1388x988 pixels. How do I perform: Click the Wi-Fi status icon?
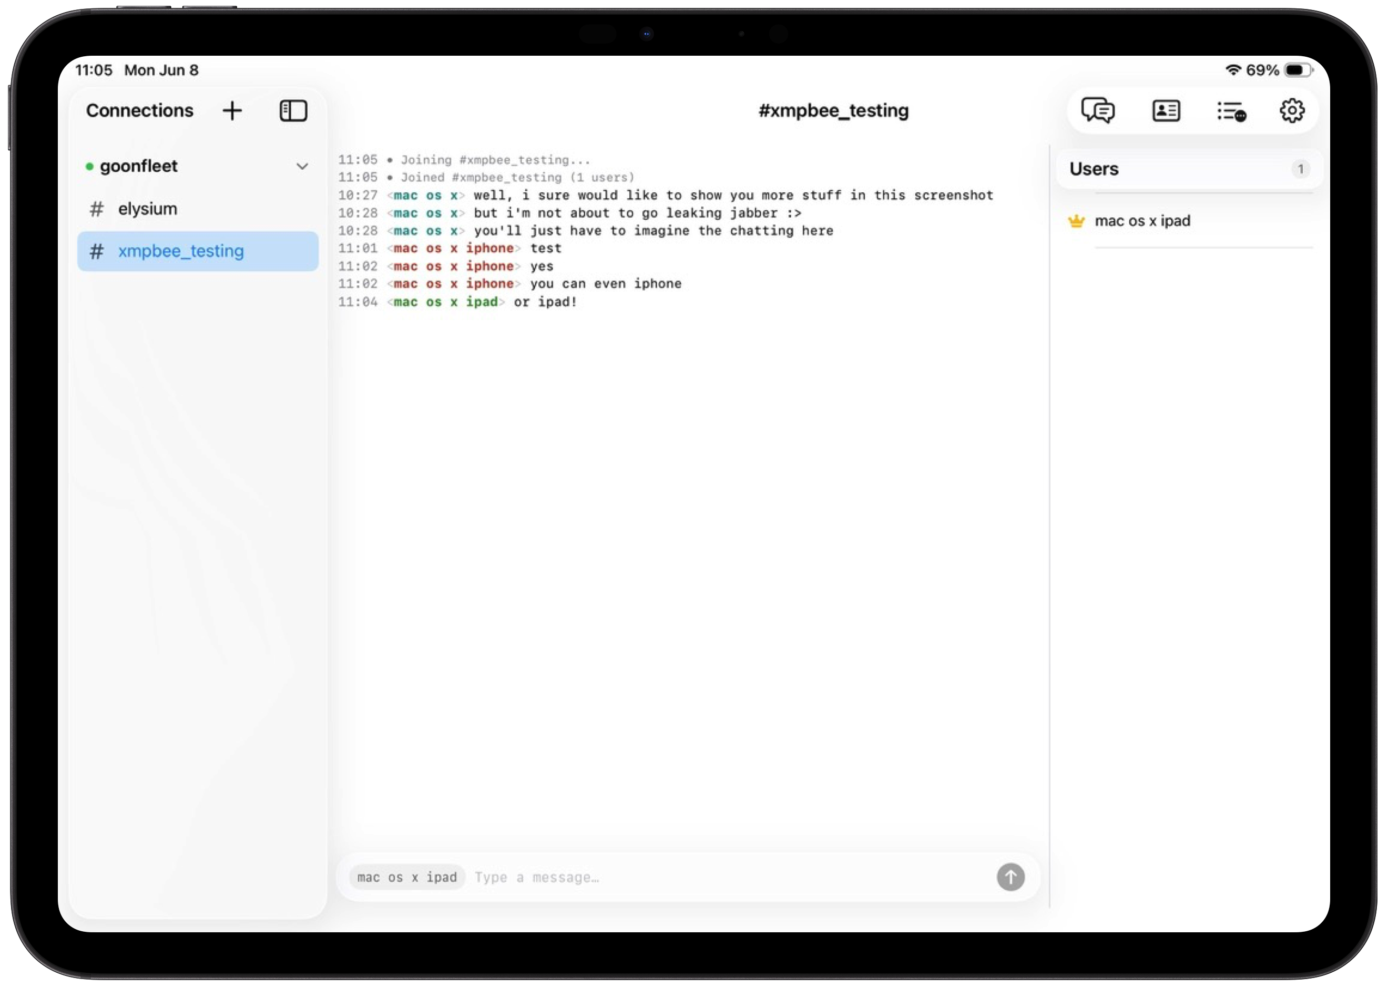pyautogui.click(x=1233, y=70)
